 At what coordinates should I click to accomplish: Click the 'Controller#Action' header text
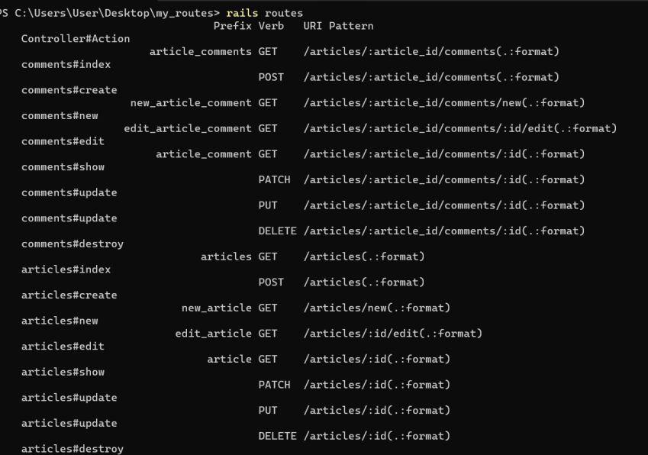click(x=76, y=39)
